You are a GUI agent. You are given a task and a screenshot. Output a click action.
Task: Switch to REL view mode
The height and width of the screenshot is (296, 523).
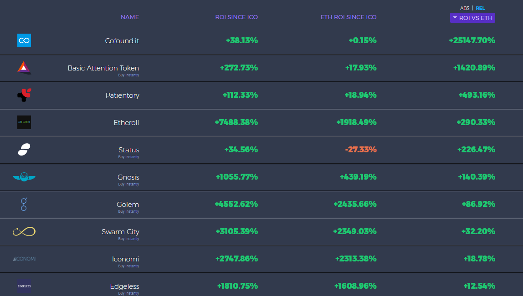click(x=480, y=8)
